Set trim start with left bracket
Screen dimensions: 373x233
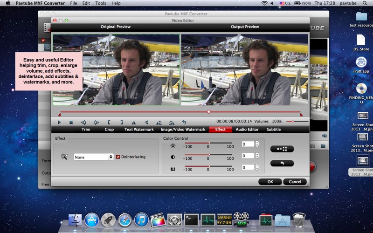tap(109, 122)
